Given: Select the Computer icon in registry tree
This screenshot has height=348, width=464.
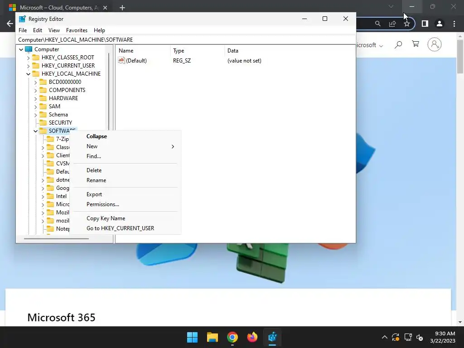Looking at the screenshot, I should coord(29,49).
